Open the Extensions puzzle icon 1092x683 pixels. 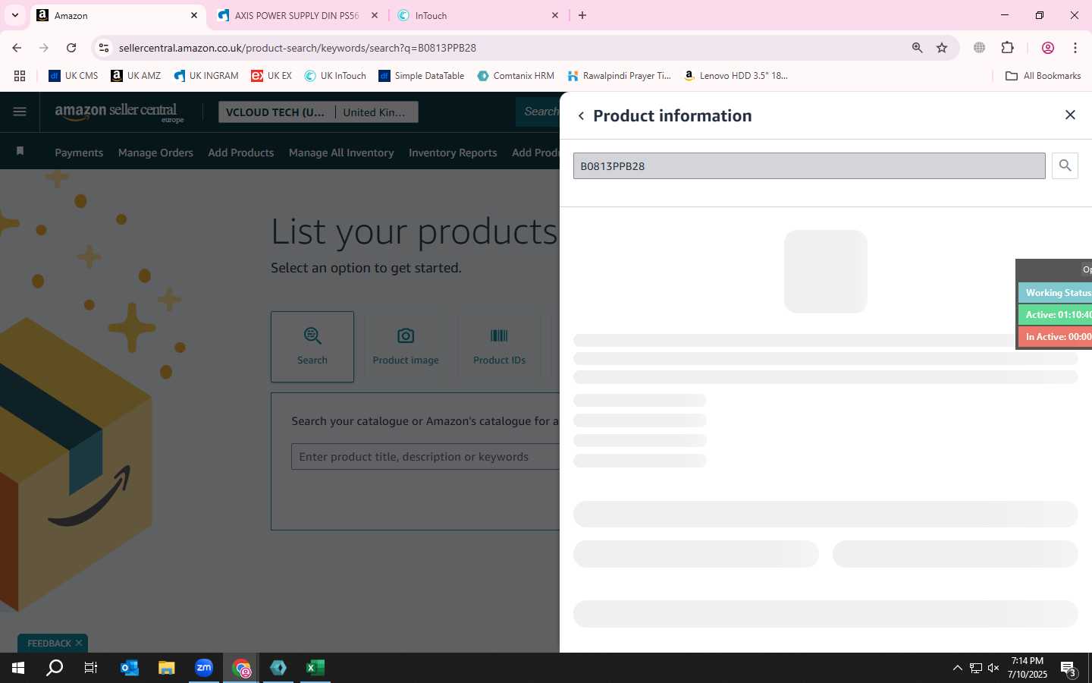pyautogui.click(x=1007, y=48)
